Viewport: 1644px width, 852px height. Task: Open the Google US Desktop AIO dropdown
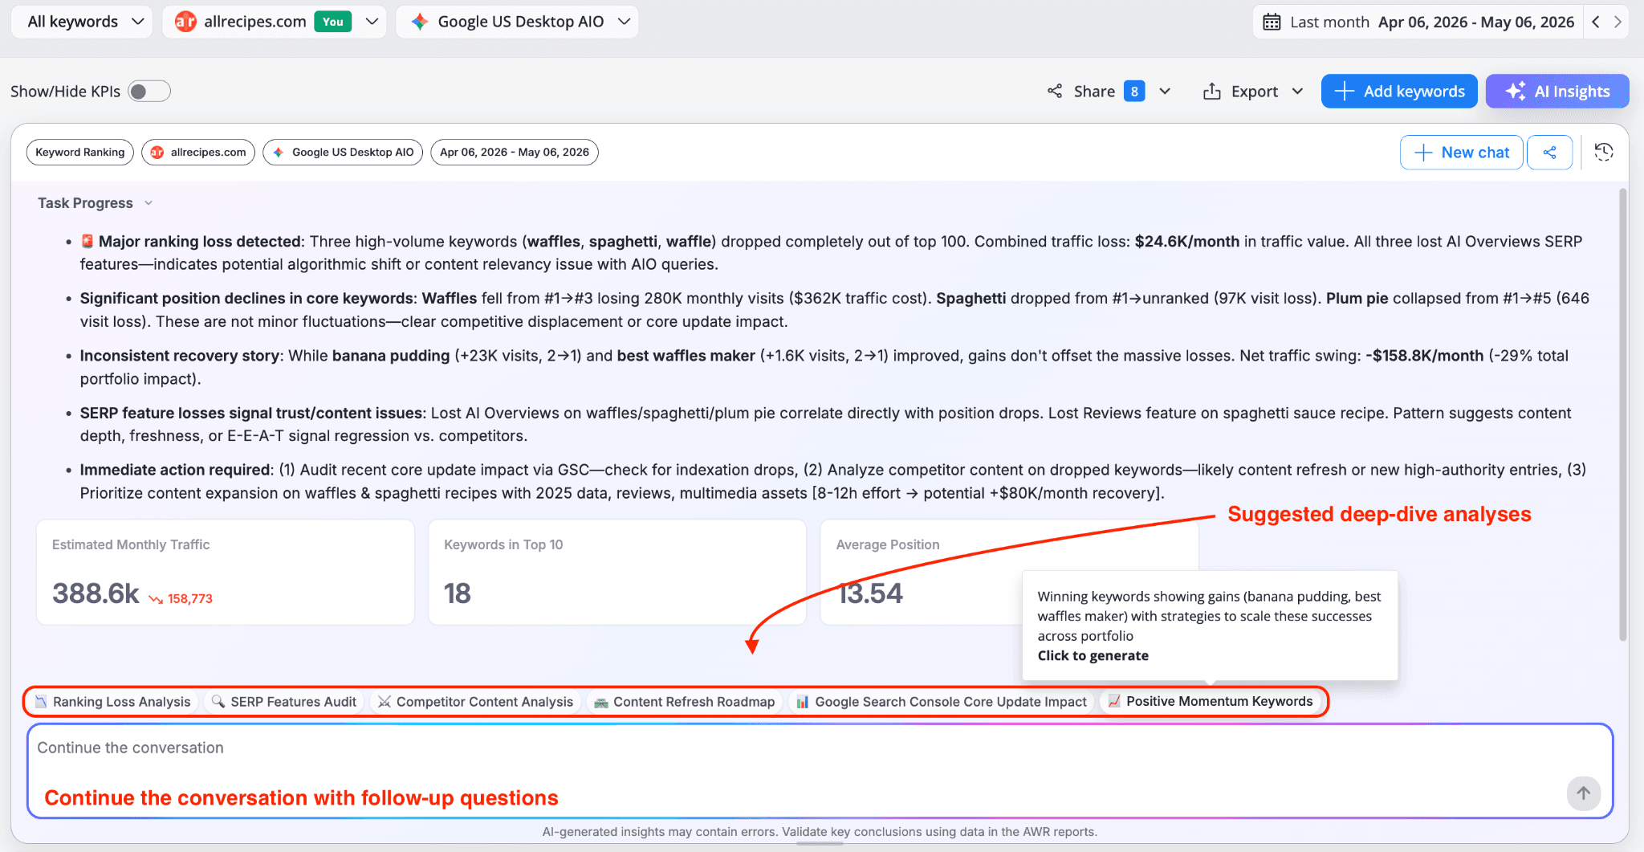point(517,22)
